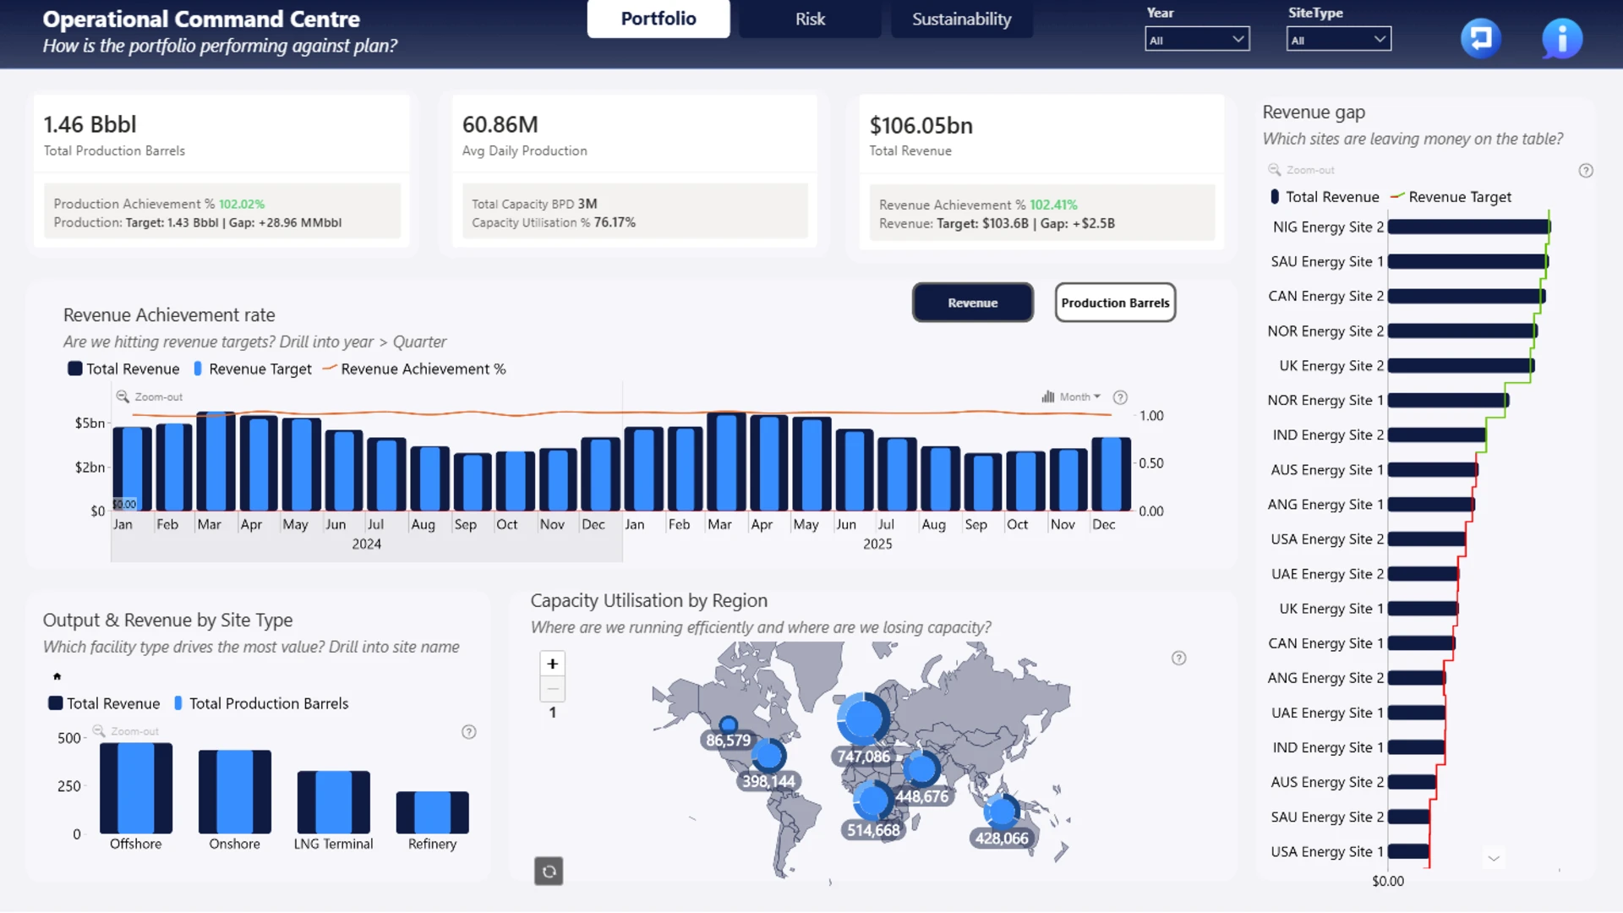Viewport: 1623px width, 913px height.
Task: Click the map zoom-in plus button
Action: 552,664
